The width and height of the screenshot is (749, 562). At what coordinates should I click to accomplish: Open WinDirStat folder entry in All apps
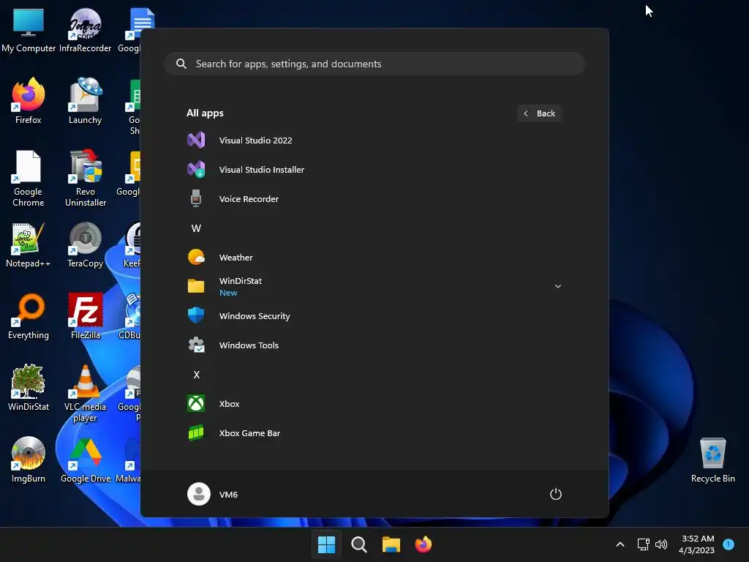pos(374,286)
